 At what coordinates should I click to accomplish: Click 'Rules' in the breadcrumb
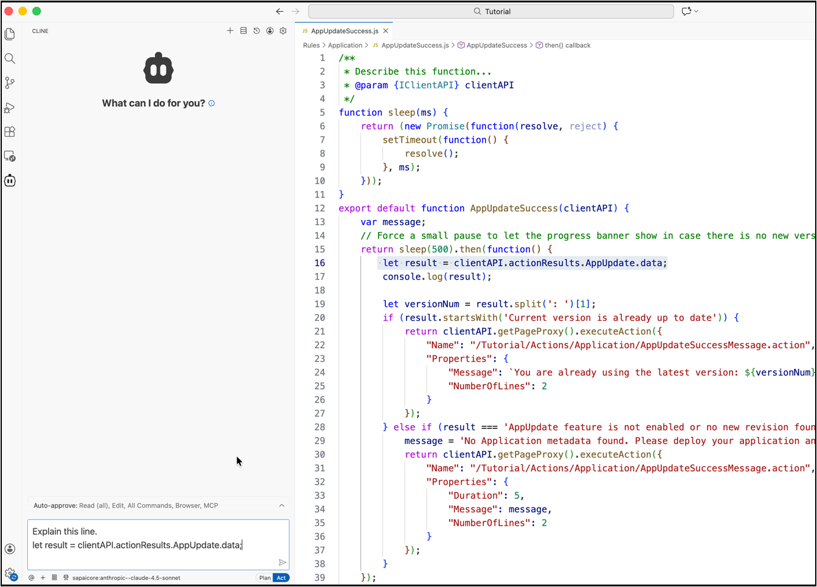point(311,46)
